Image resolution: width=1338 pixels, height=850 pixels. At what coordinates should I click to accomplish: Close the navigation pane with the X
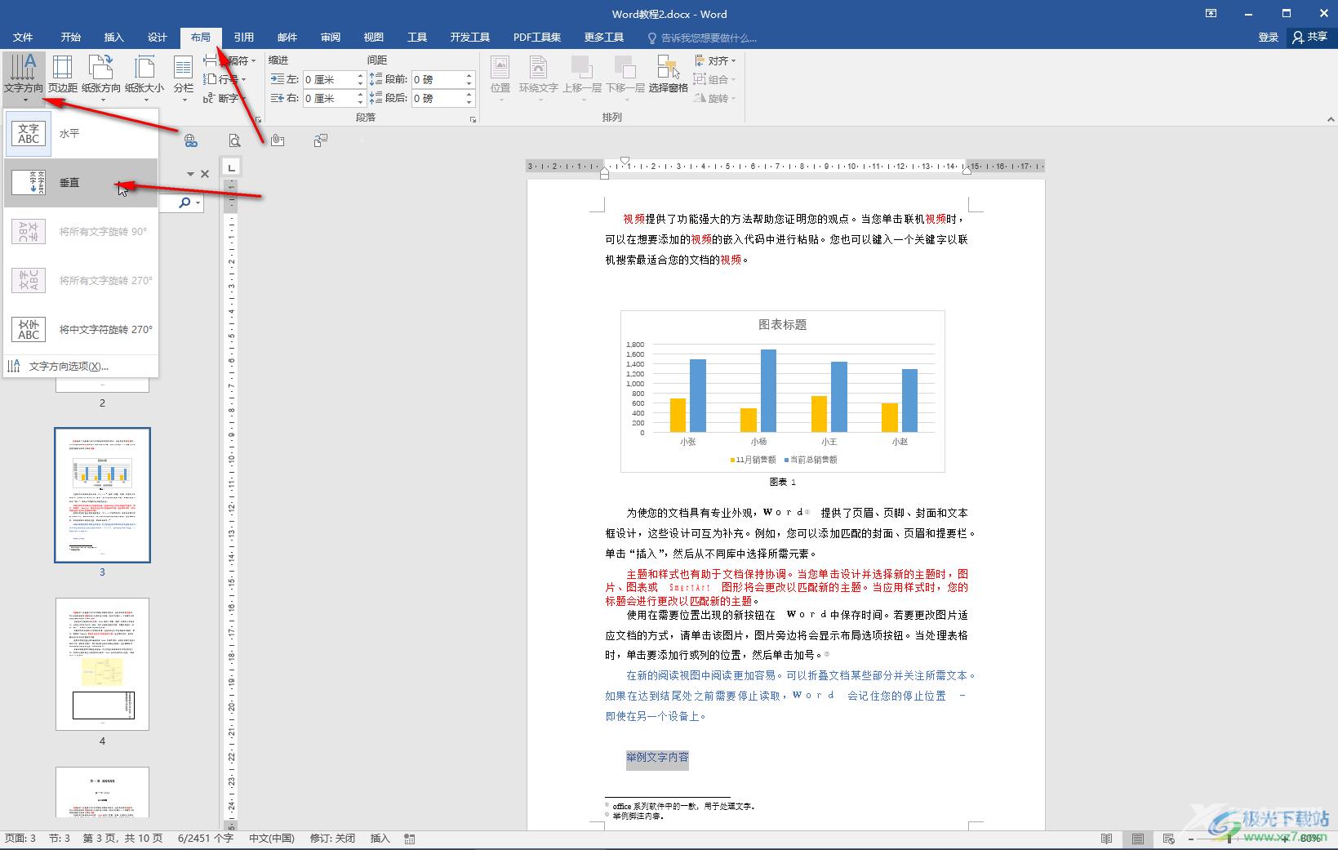[x=205, y=174]
